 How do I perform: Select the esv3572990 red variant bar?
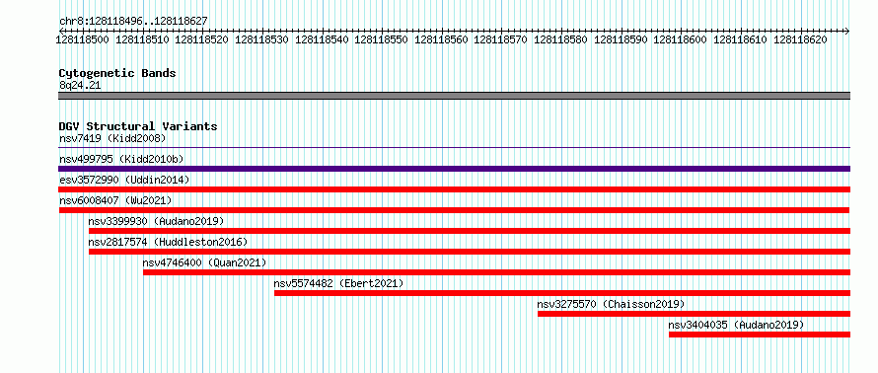click(454, 189)
